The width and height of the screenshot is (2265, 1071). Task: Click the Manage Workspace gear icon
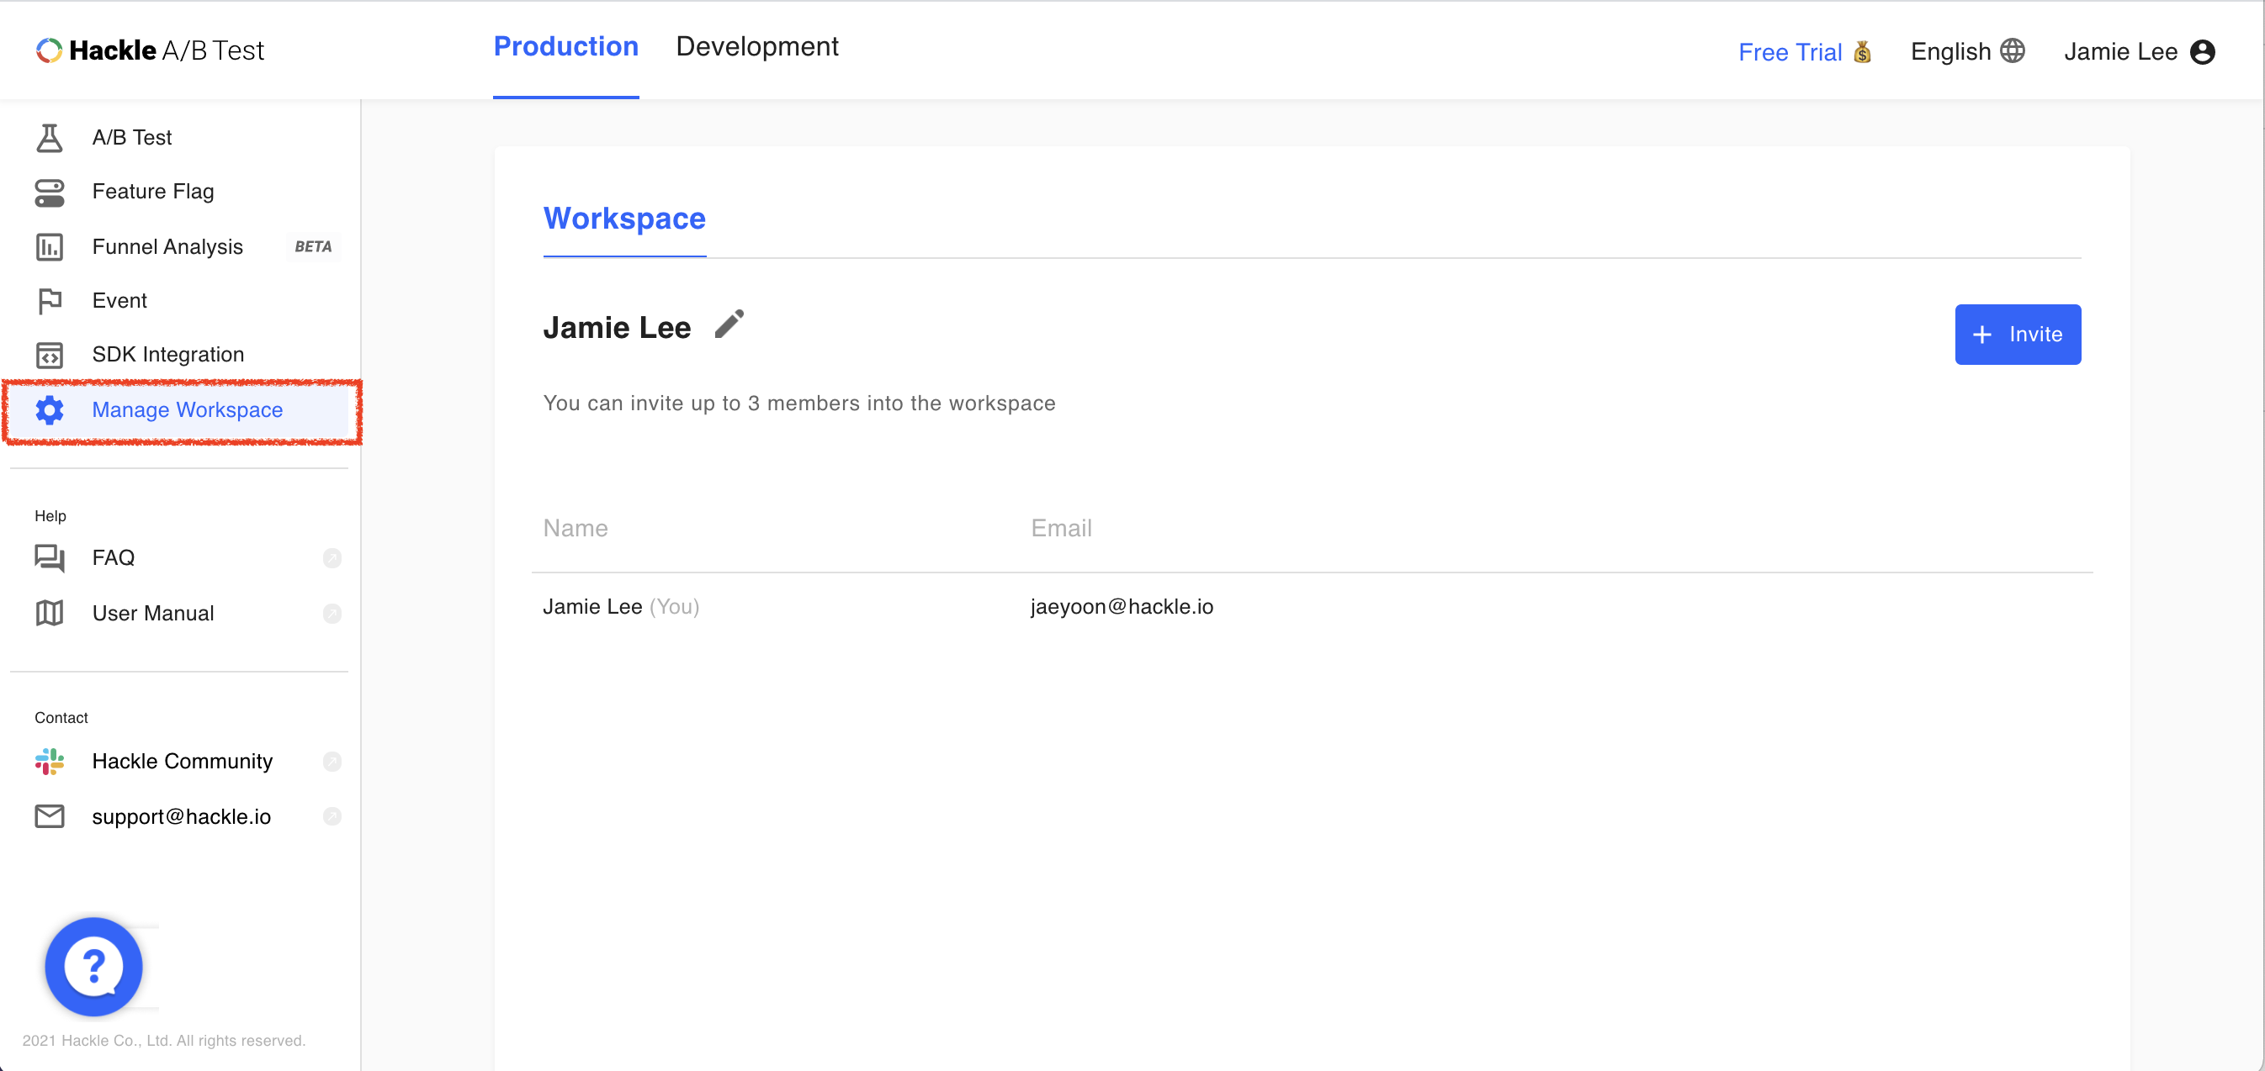pyautogui.click(x=50, y=410)
